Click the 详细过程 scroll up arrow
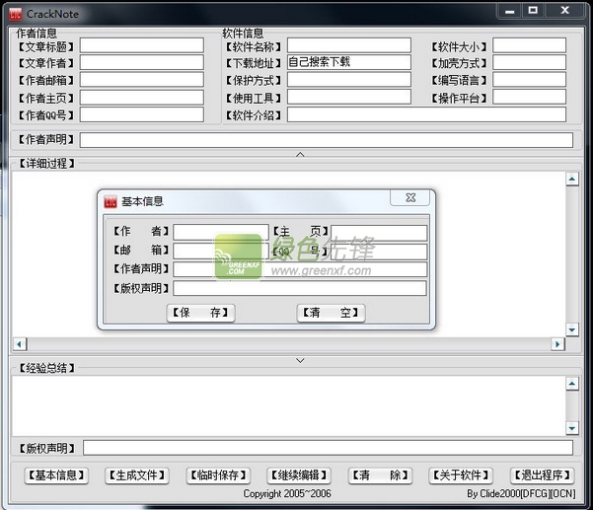This screenshot has height=510, width=593. click(x=572, y=179)
